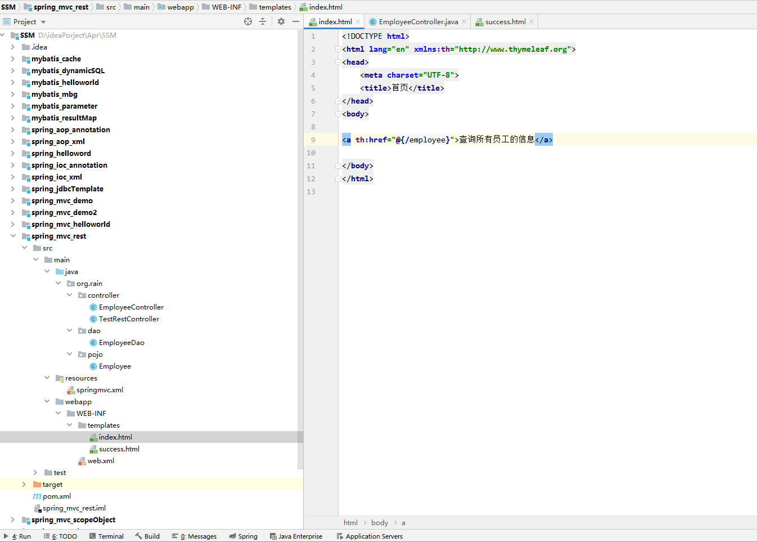
Task: Open the Project view dropdown
Action: pyautogui.click(x=43, y=22)
